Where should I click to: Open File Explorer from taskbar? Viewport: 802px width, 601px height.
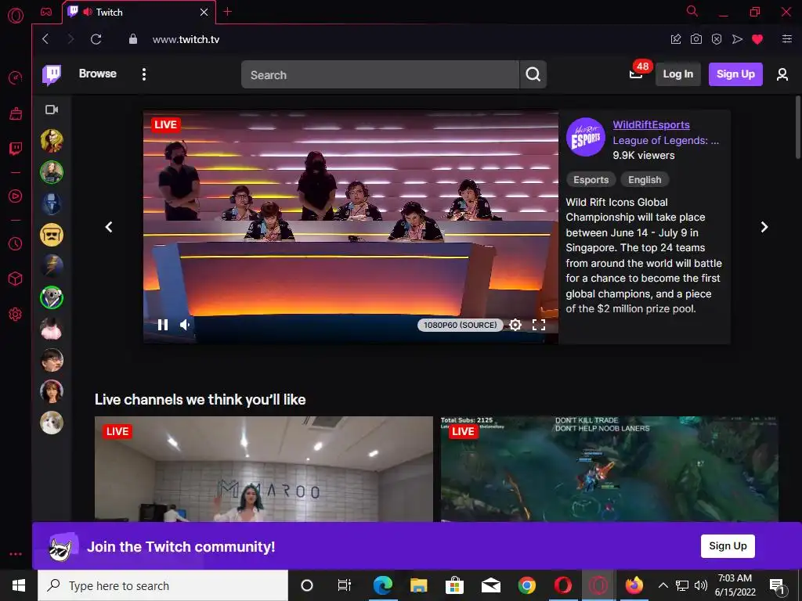pos(418,585)
